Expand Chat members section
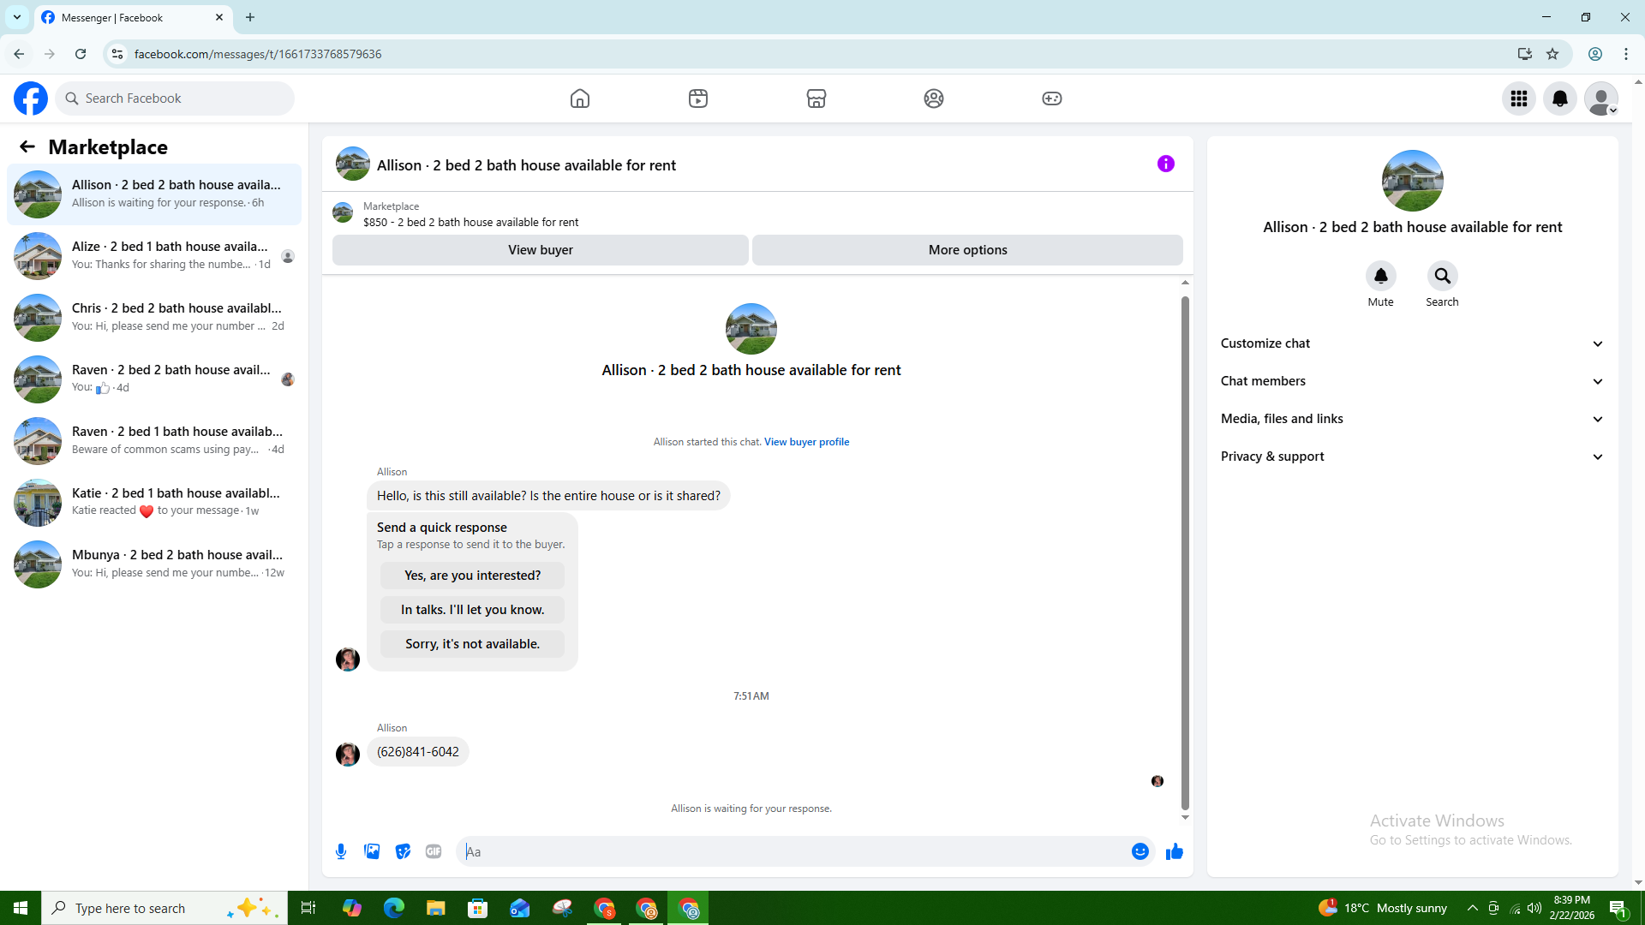Viewport: 1645px width, 925px height. click(1413, 381)
